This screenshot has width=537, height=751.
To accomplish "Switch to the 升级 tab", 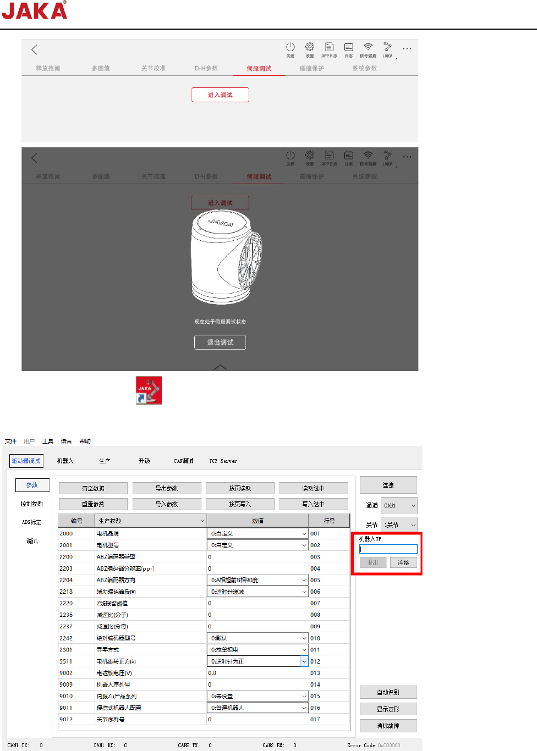I will click(x=144, y=461).
